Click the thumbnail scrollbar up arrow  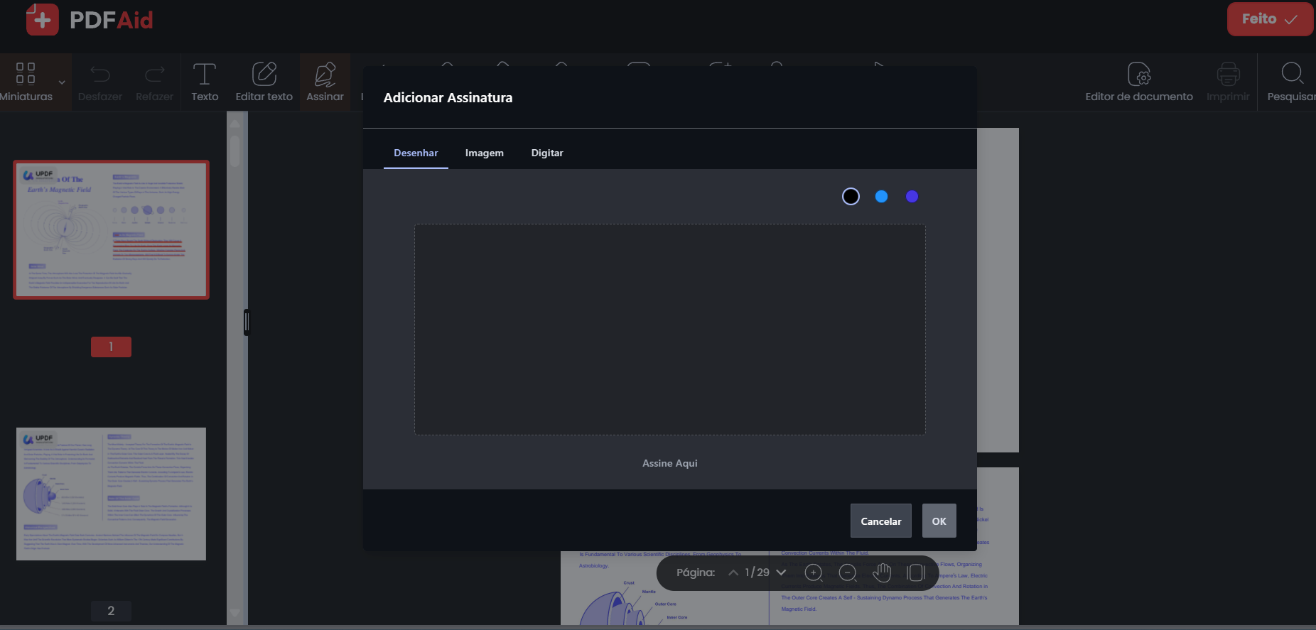[235, 123]
